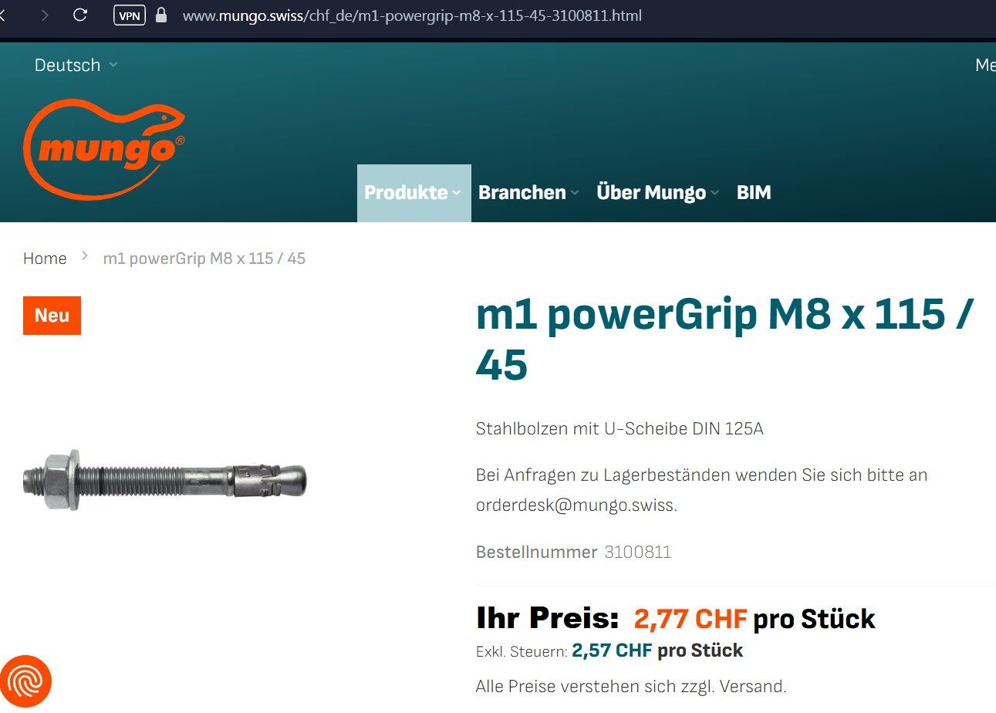Expand the Produkte menu chevron
Viewport: 996px width, 713px height.
(x=457, y=193)
